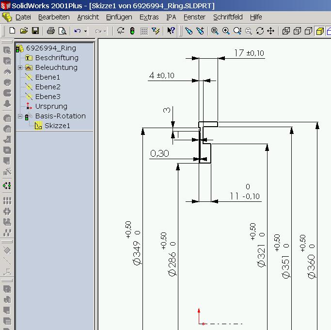
Task: Switch display to Wireframe cube
Action: [286, 31]
